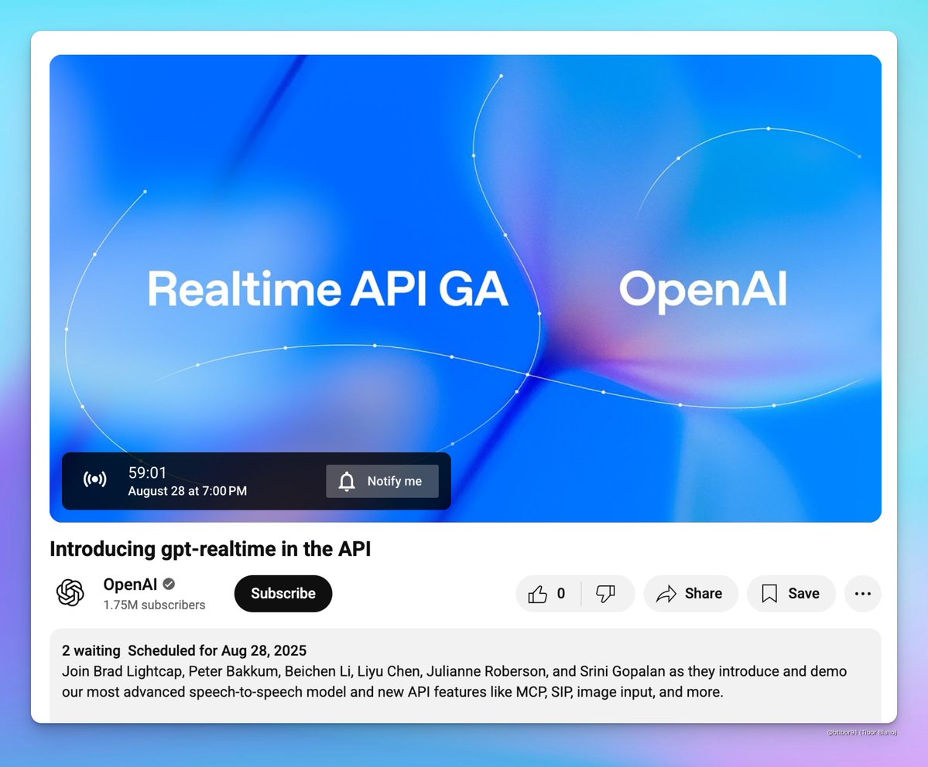Click the thumbs down dislike icon
This screenshot has width=928, height=767.
607,593
